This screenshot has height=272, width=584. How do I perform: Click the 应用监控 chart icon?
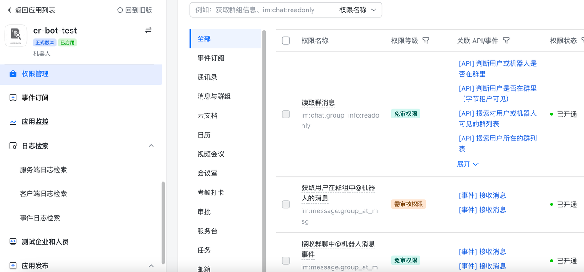point(13,122)
